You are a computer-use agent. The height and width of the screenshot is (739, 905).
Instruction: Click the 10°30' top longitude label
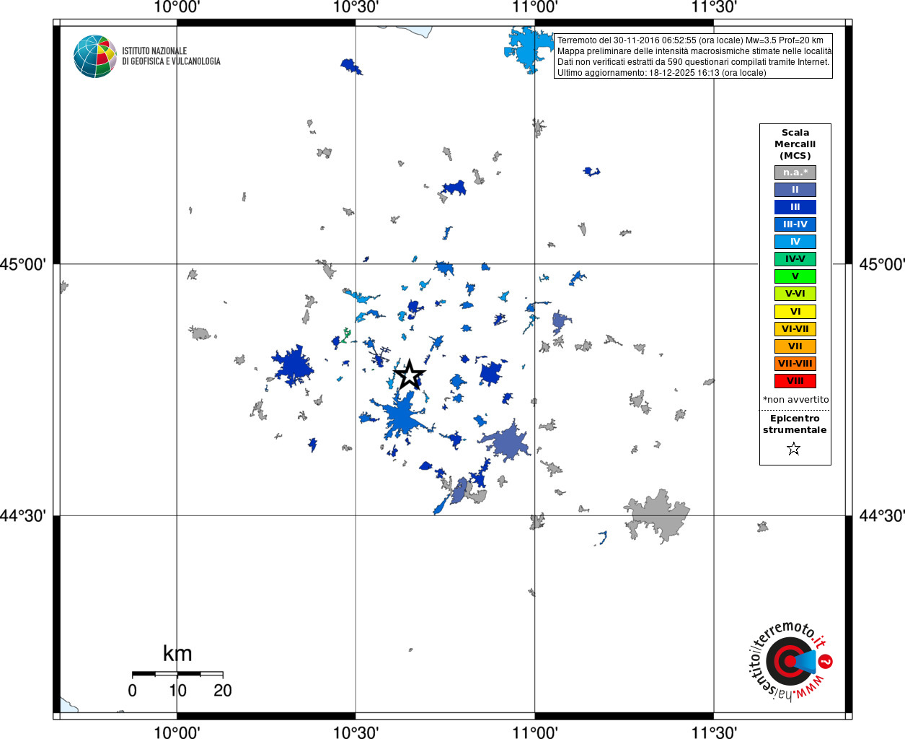[x=356, y=7]
